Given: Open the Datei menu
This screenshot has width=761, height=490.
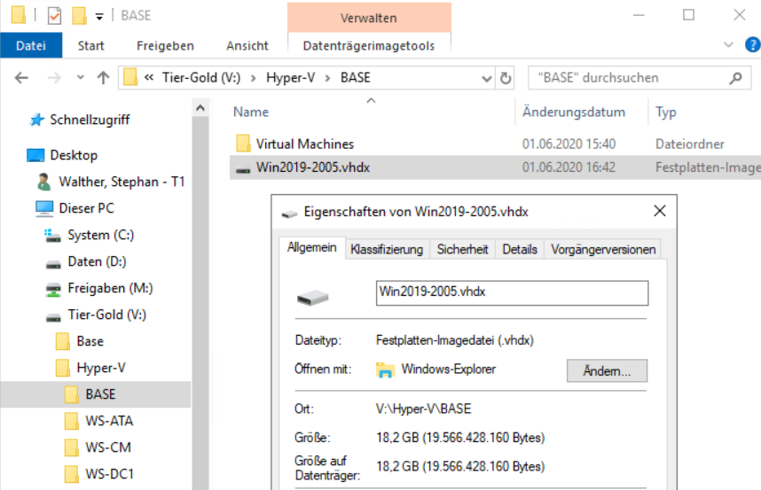Looking at the screenshot, I should click(31, 45).
